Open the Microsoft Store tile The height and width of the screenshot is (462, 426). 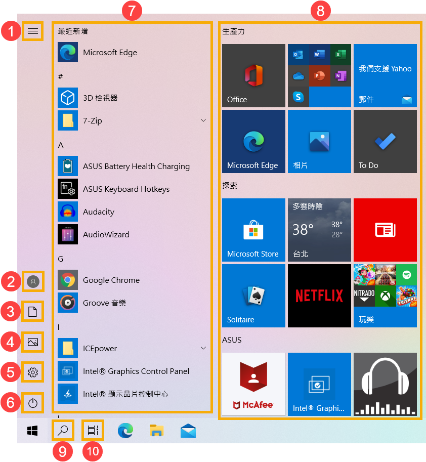point(253,230)
